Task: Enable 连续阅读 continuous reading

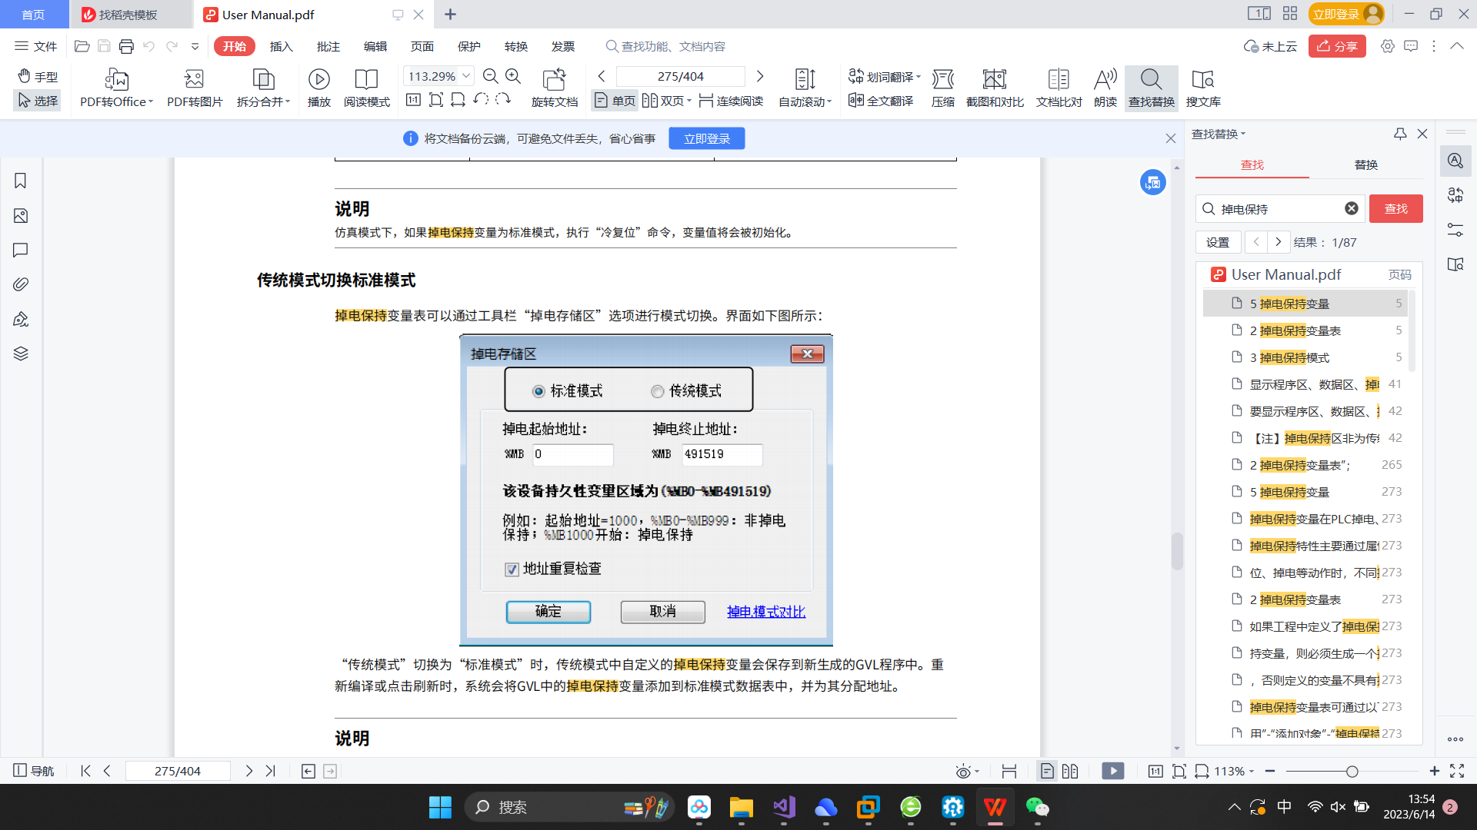Action: pos(731,101)
